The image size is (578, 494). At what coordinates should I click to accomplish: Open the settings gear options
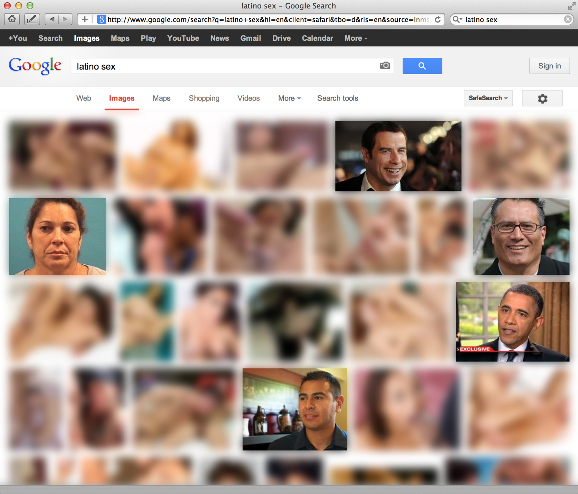pyautogui.click(x=542, y=98)
